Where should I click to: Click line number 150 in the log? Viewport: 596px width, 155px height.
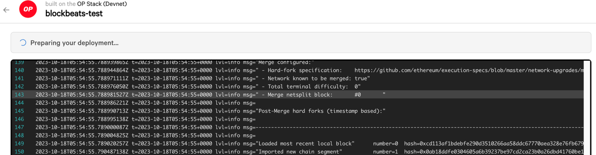click(x=19, y=152)
